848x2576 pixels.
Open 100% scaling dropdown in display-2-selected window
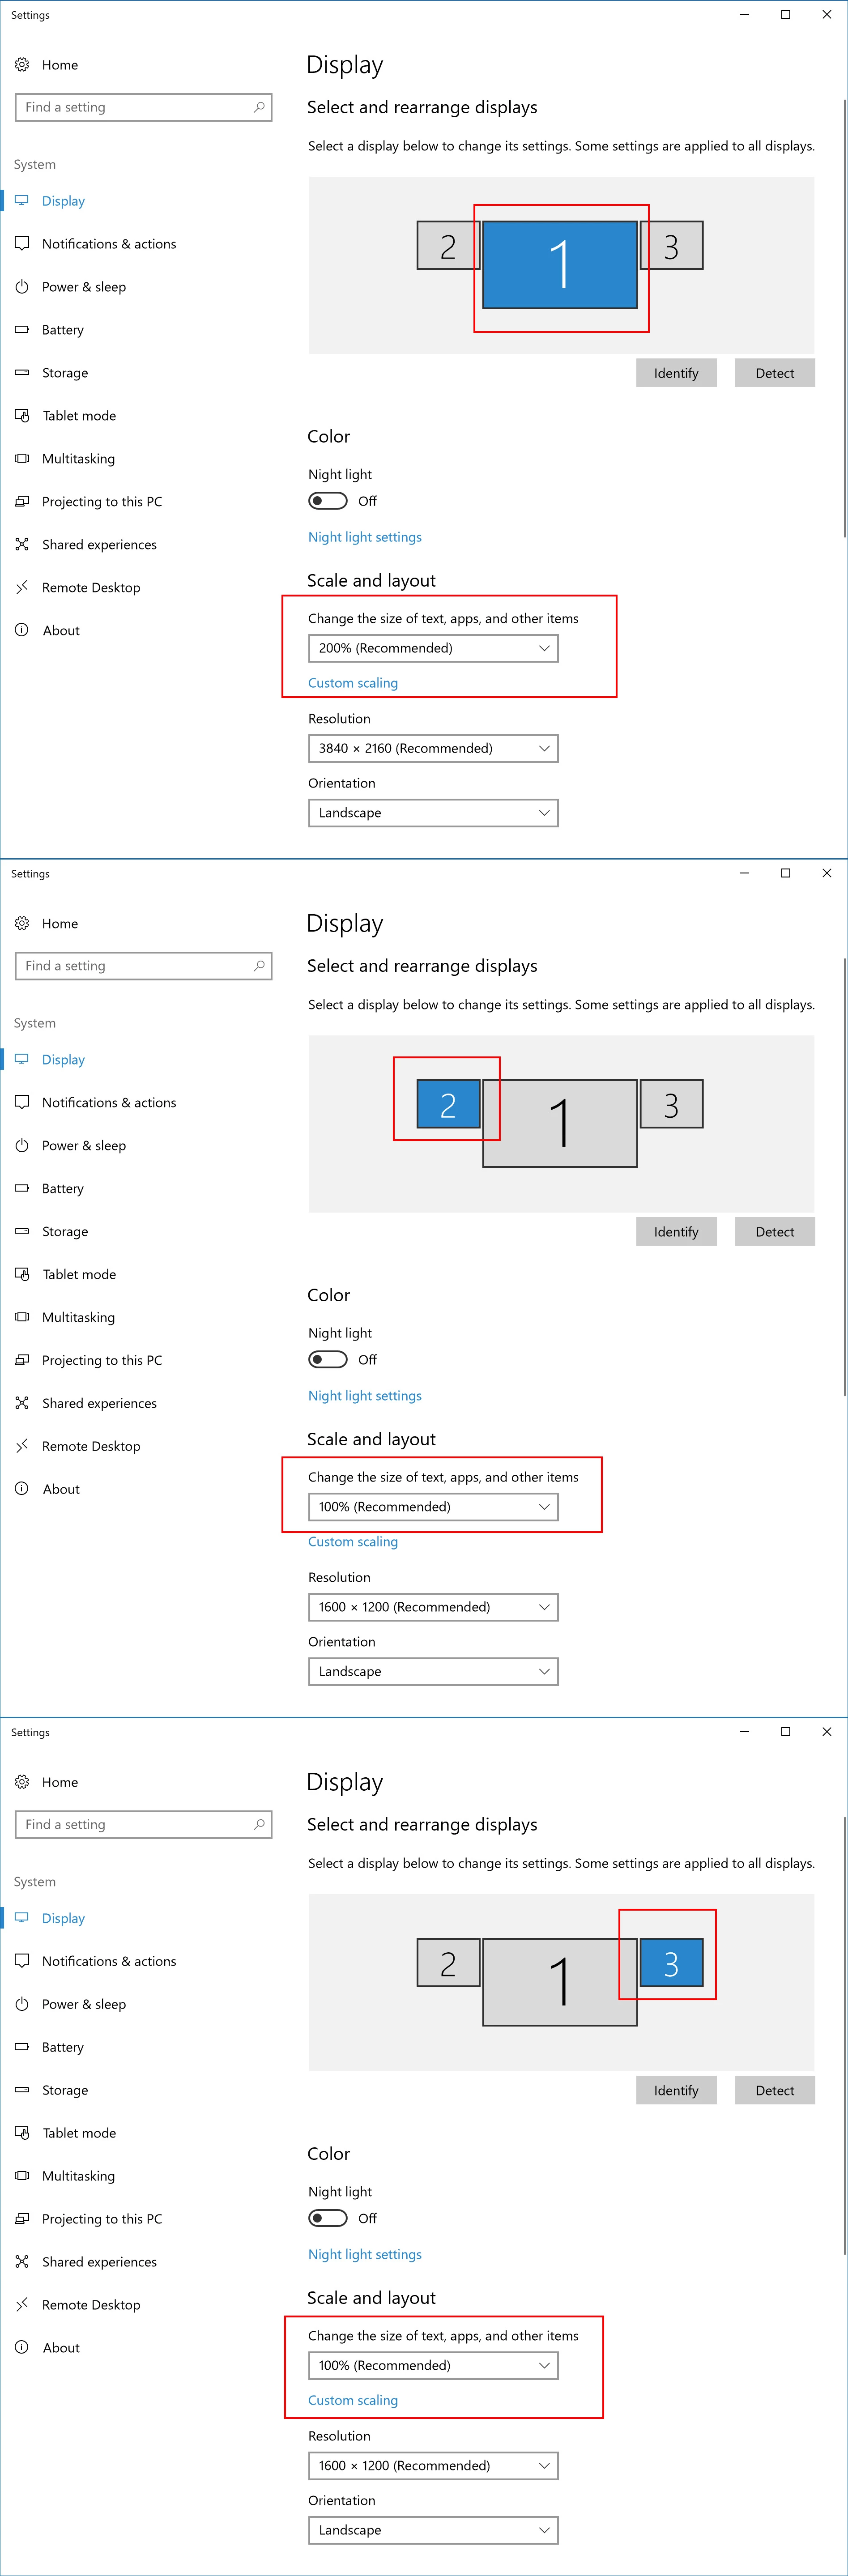(x=433, y=1507)
